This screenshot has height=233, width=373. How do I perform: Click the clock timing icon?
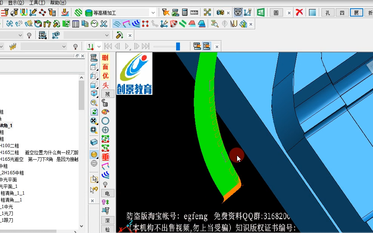pyautogui.click(x=94, y=24)
